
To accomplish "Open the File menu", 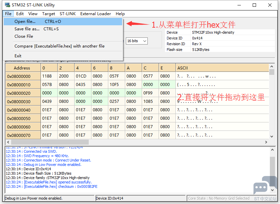I will tap(8, 14).
